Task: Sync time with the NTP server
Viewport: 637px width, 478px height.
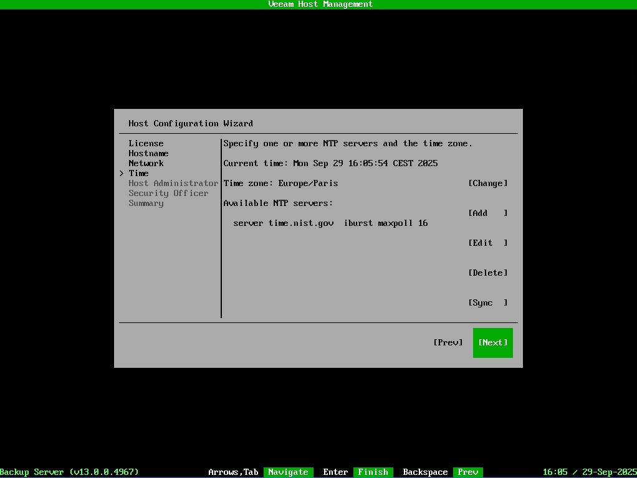Action: pos(487,302)
